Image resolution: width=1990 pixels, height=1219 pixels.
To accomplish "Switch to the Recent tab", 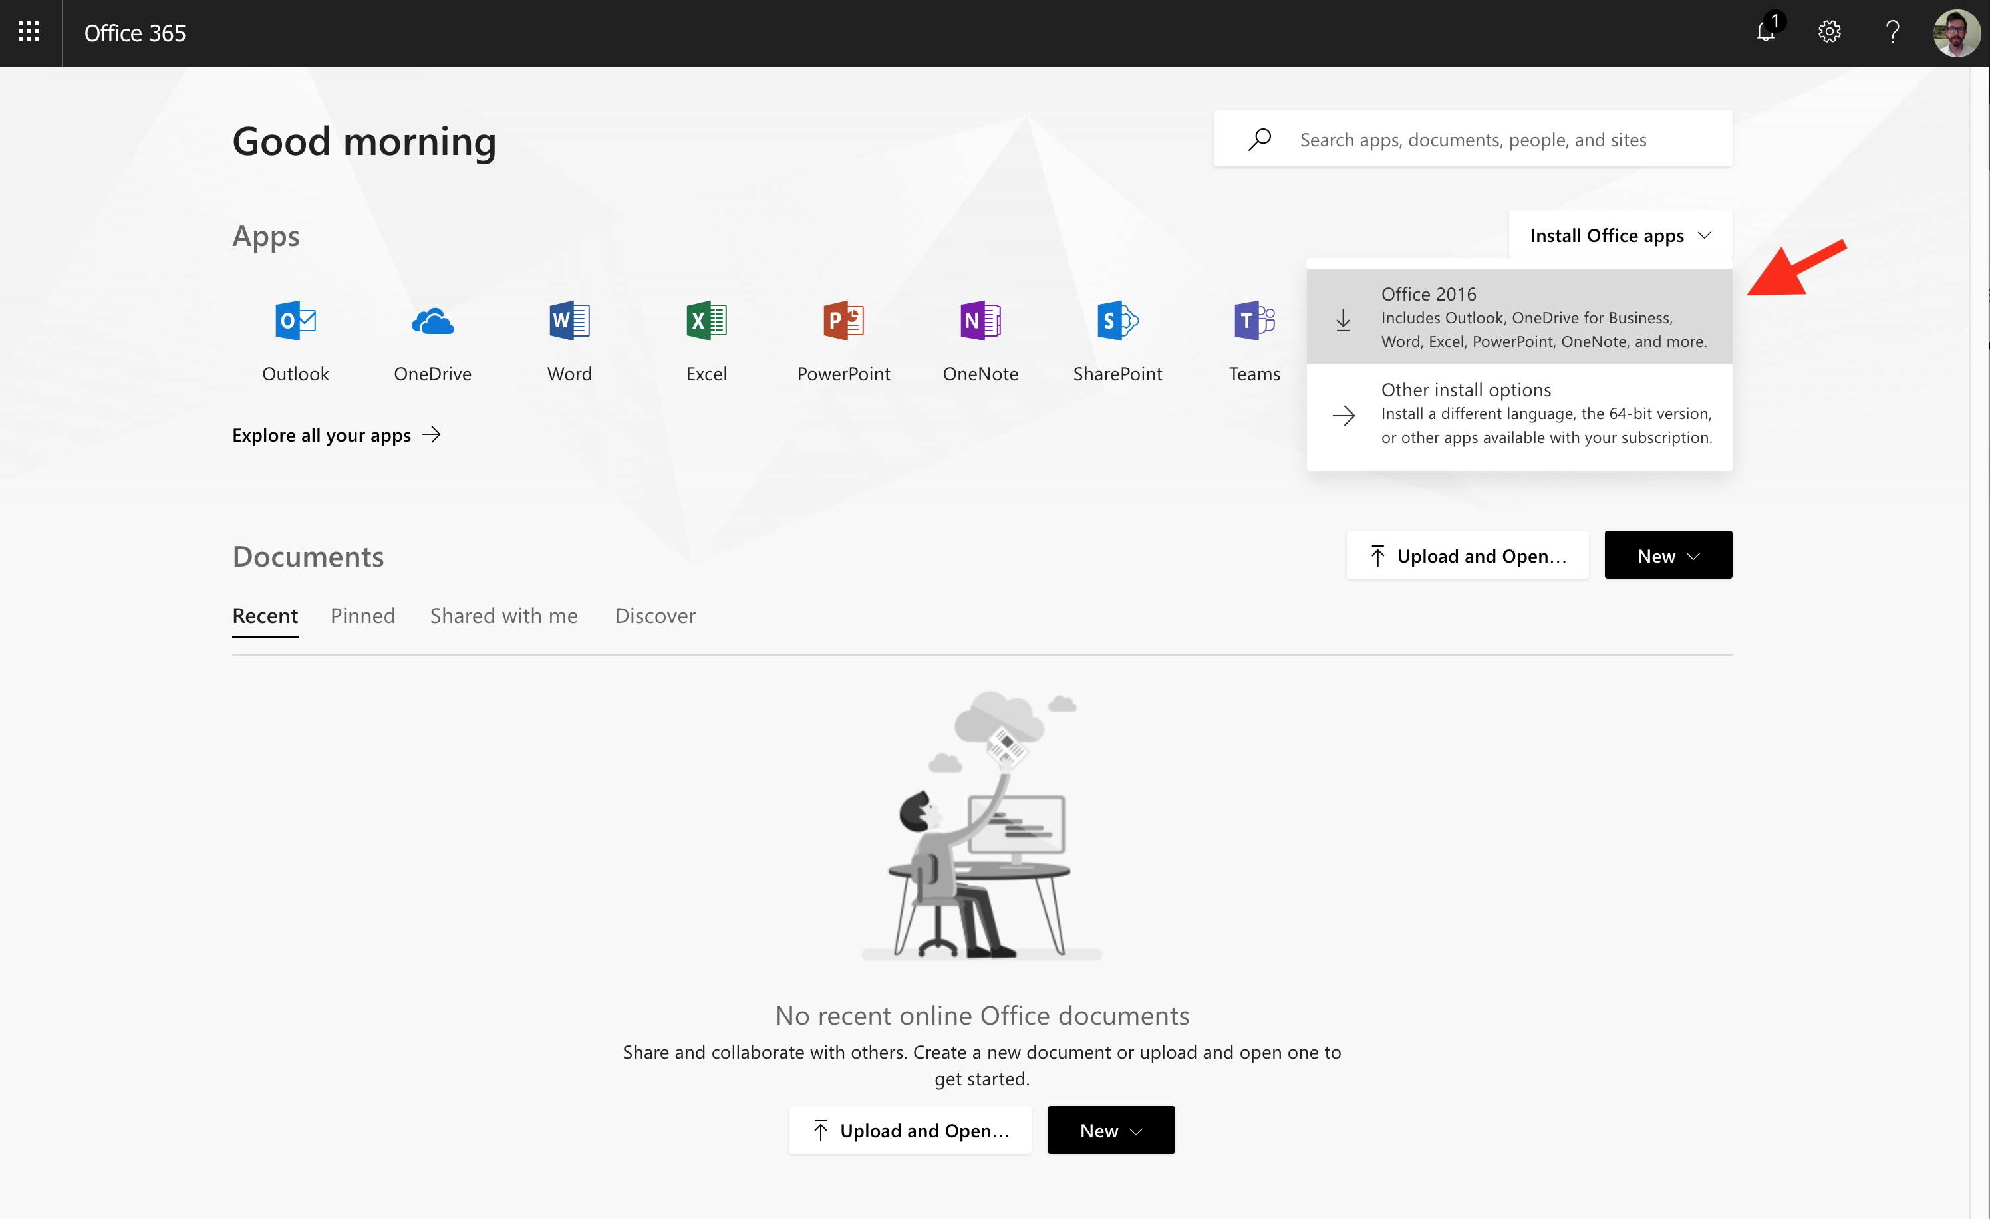I will tap(265, 616).
